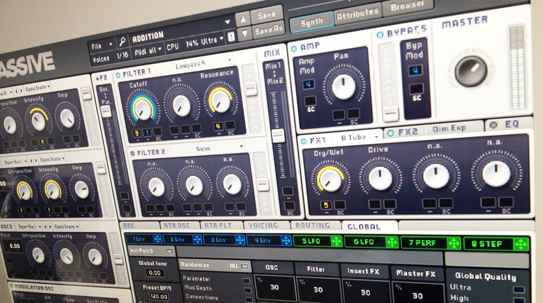Switch to the Synth view tab

pyautogui.click(x=312, y=23)
